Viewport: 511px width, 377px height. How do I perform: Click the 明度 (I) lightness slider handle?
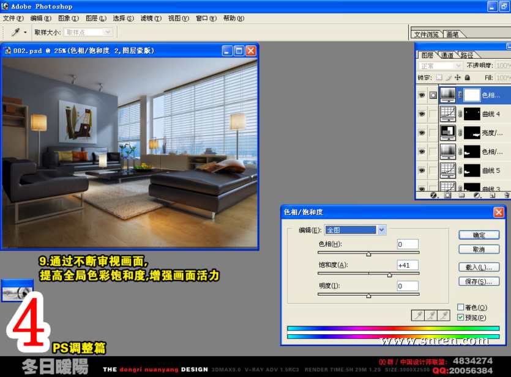click(x=368, y=296)
